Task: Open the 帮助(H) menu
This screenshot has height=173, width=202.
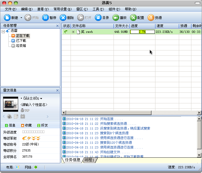Action: point(131,9)
